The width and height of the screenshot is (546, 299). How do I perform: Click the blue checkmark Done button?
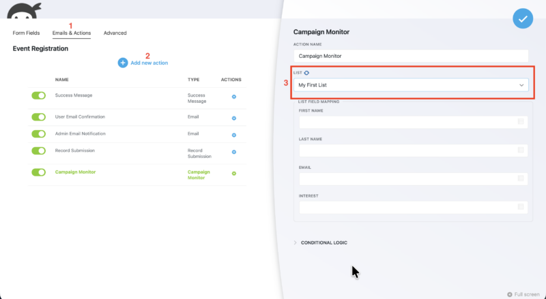[523, 18]
